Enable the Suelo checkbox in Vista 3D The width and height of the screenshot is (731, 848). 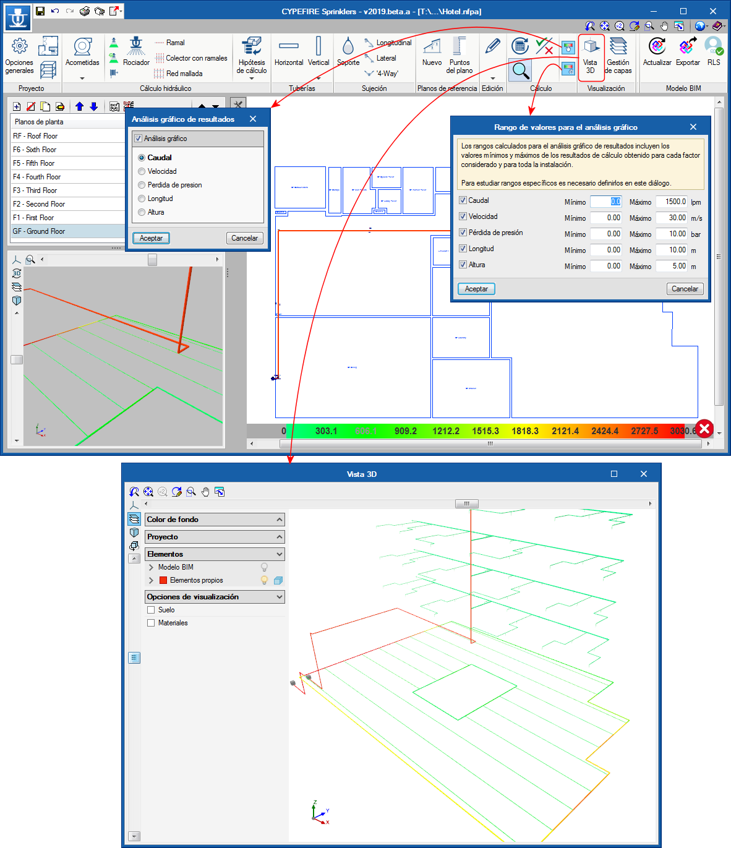click(151, 610)
